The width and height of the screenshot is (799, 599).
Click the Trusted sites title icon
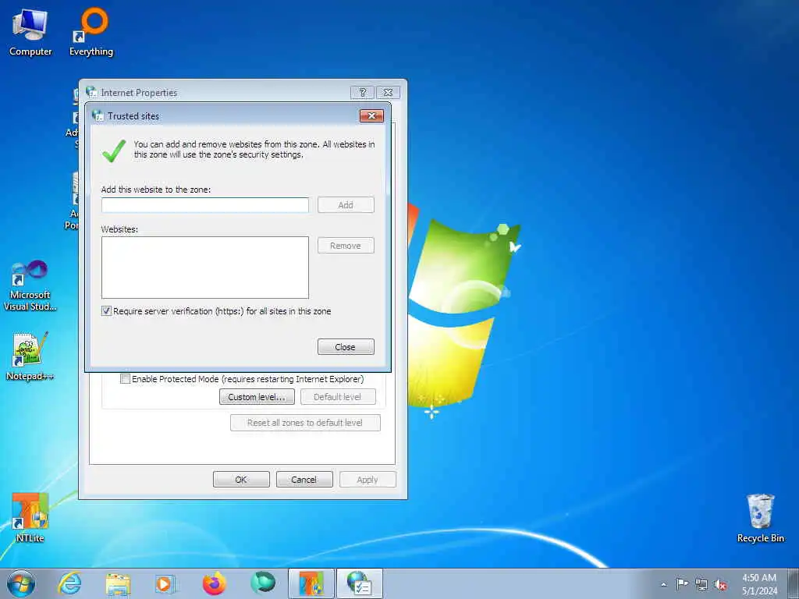[x=98, y=115]
